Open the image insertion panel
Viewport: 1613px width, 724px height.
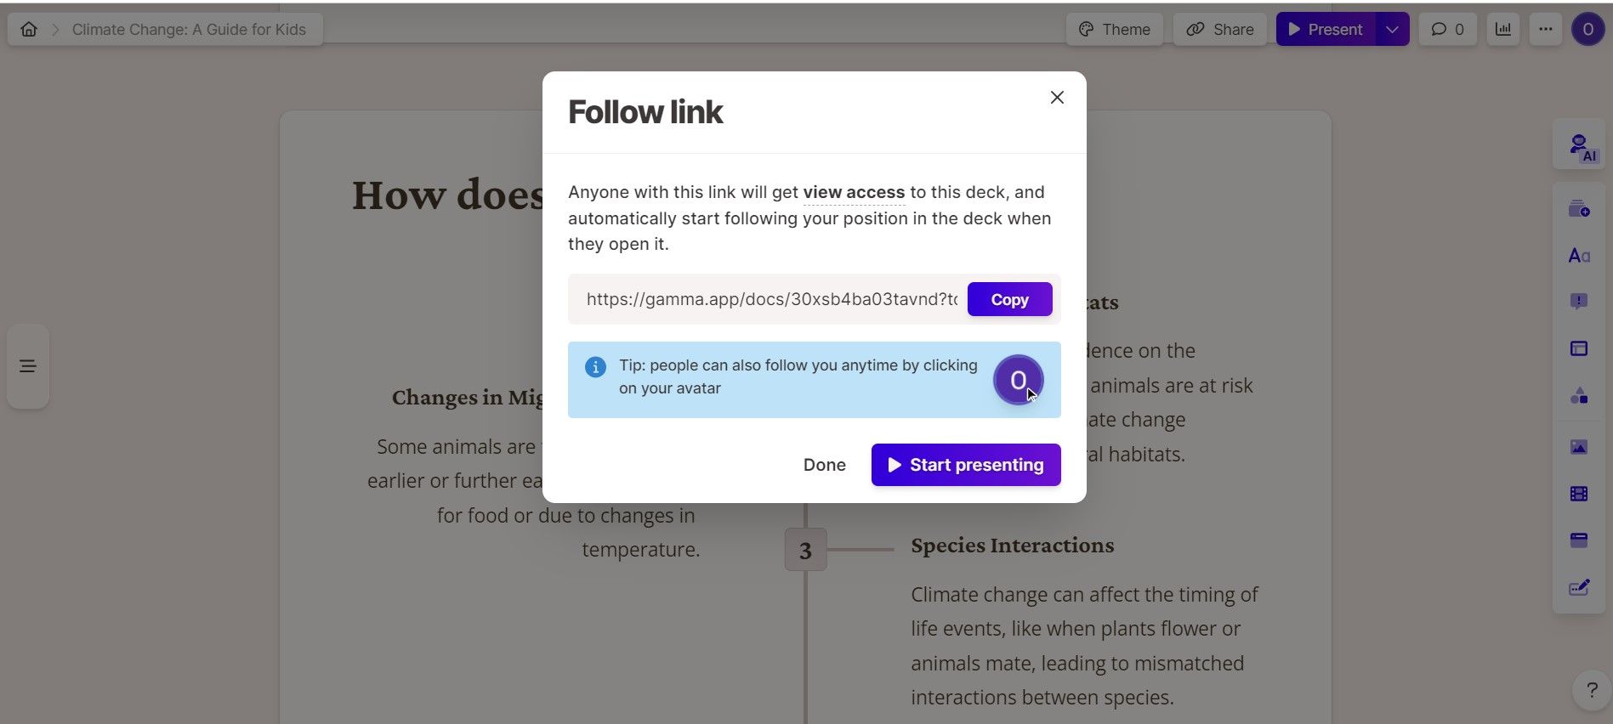(x=1578, y=447)
